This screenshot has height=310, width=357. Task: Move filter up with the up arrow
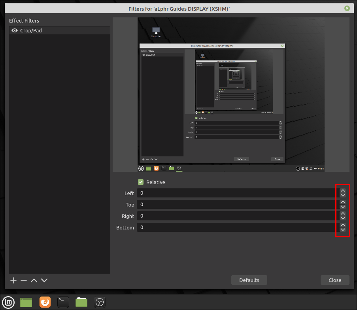click(x=34, y=280)
